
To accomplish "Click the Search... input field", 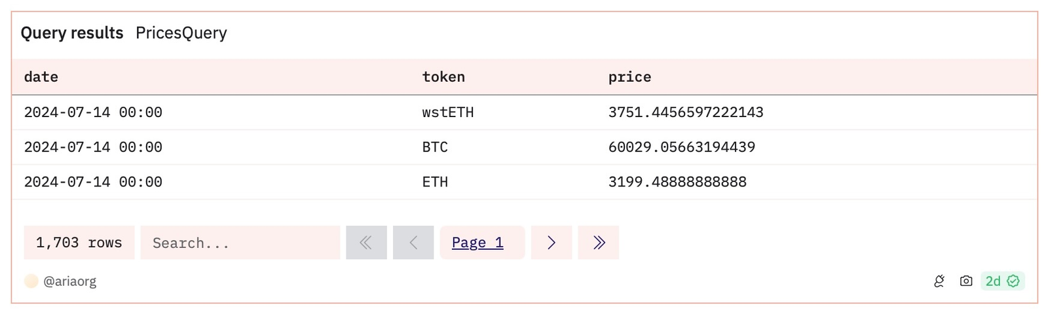I will 240,243.
